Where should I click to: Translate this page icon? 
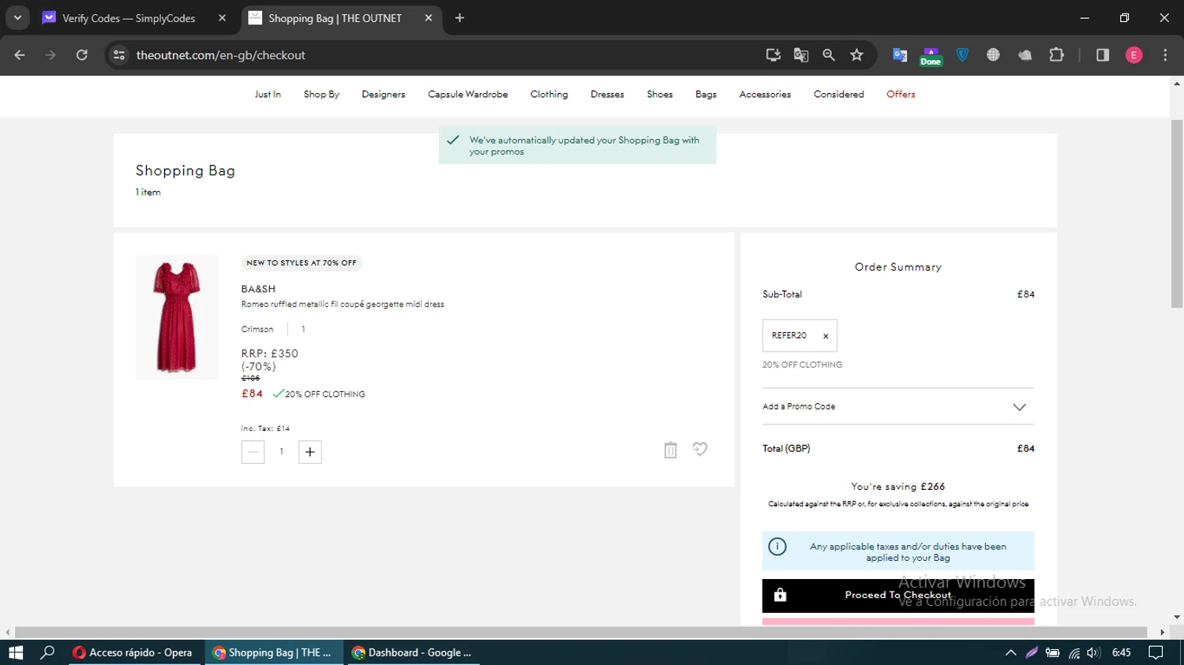[x=801, y=55]
